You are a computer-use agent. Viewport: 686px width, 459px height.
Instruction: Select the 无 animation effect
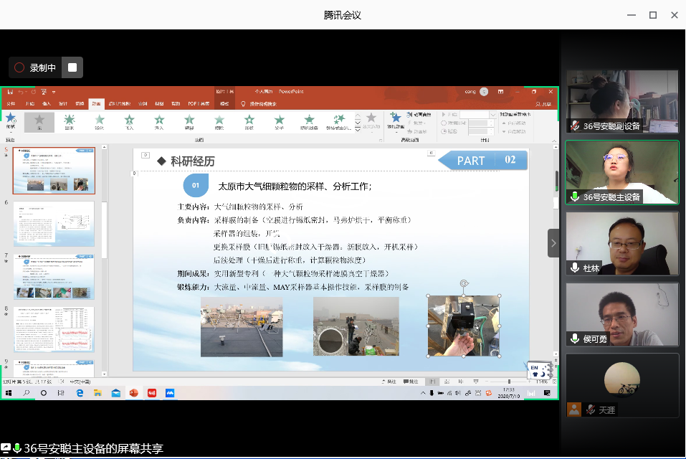click(x=39, y=122)
